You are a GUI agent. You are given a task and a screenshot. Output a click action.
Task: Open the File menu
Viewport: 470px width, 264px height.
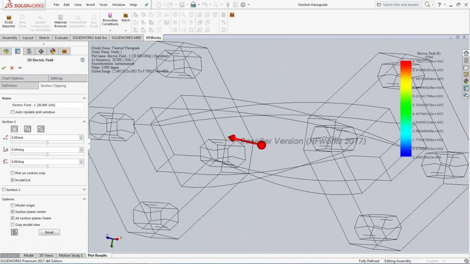(56, 5)
